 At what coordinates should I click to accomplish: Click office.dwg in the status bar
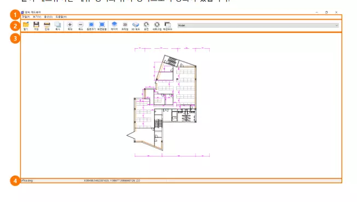[27, 181]
